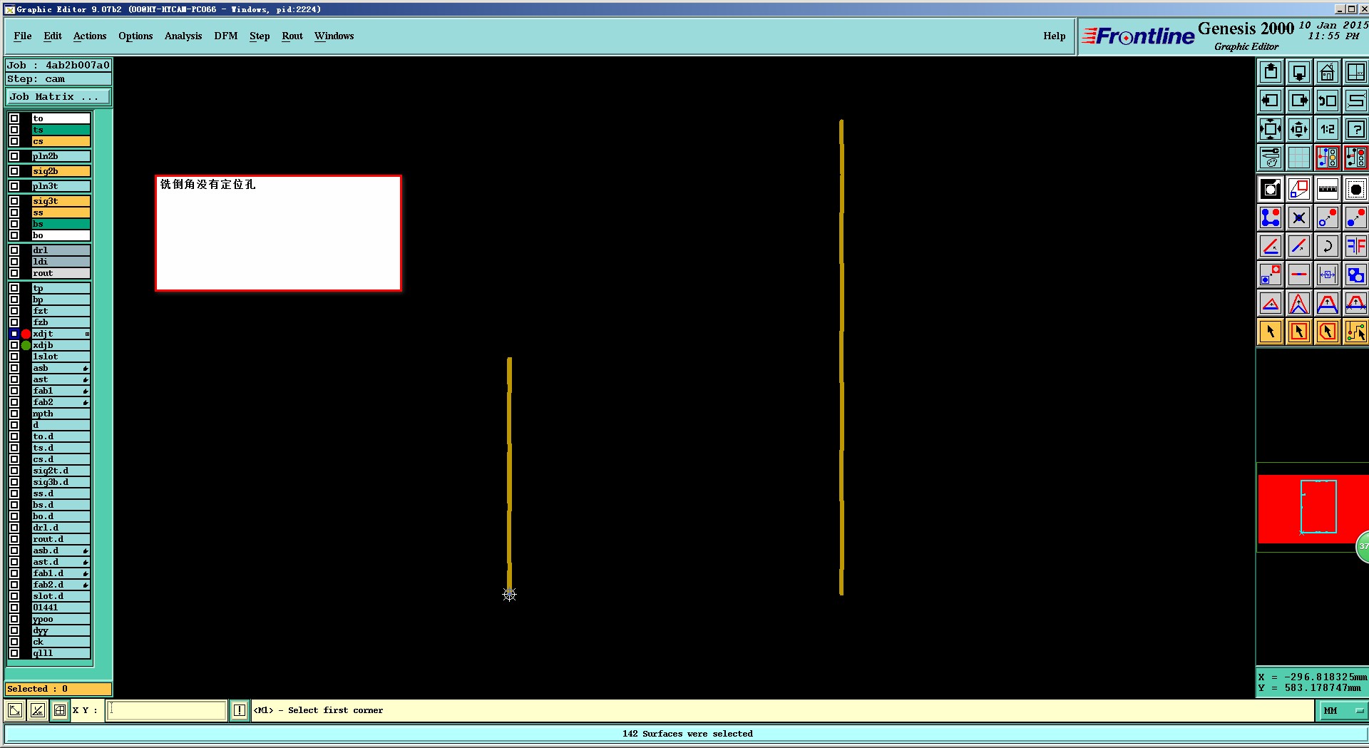This screenshot has height=748, width=1369.
Task: Open the Step menu
Action: click(x=260, y=36)
